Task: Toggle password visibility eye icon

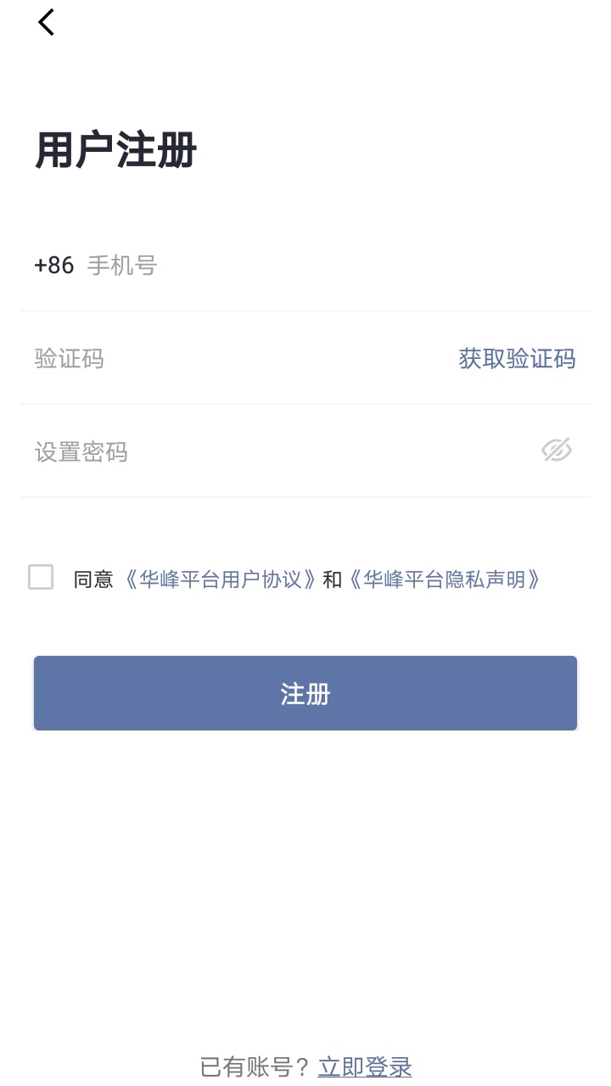Action: coord(557,451)
